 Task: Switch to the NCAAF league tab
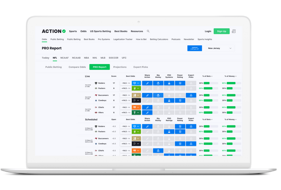pyautogui.click(x=65, y=58)
